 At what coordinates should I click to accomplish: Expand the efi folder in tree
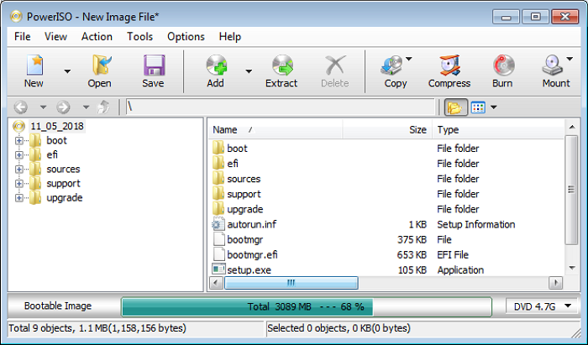[x=18, y=155]
